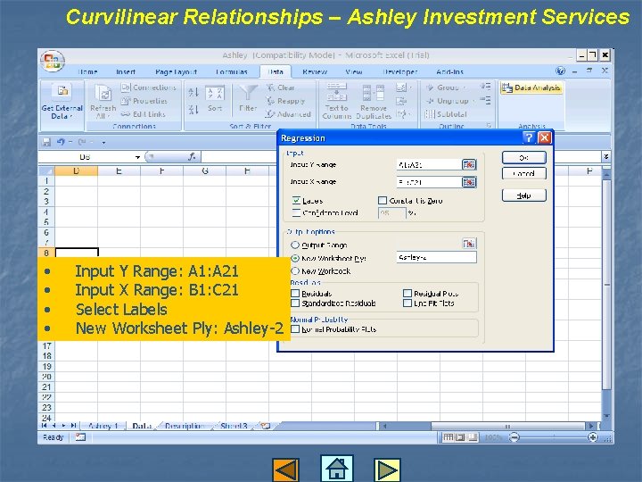
Task: Enable Line Fit Plots checkbox
Action: point(407,303)
